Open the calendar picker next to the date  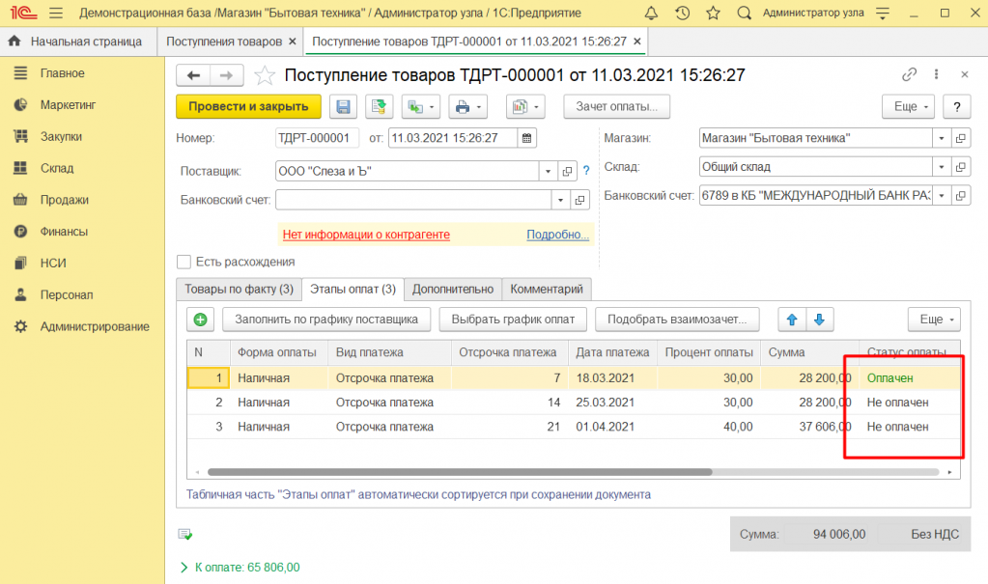527,138
